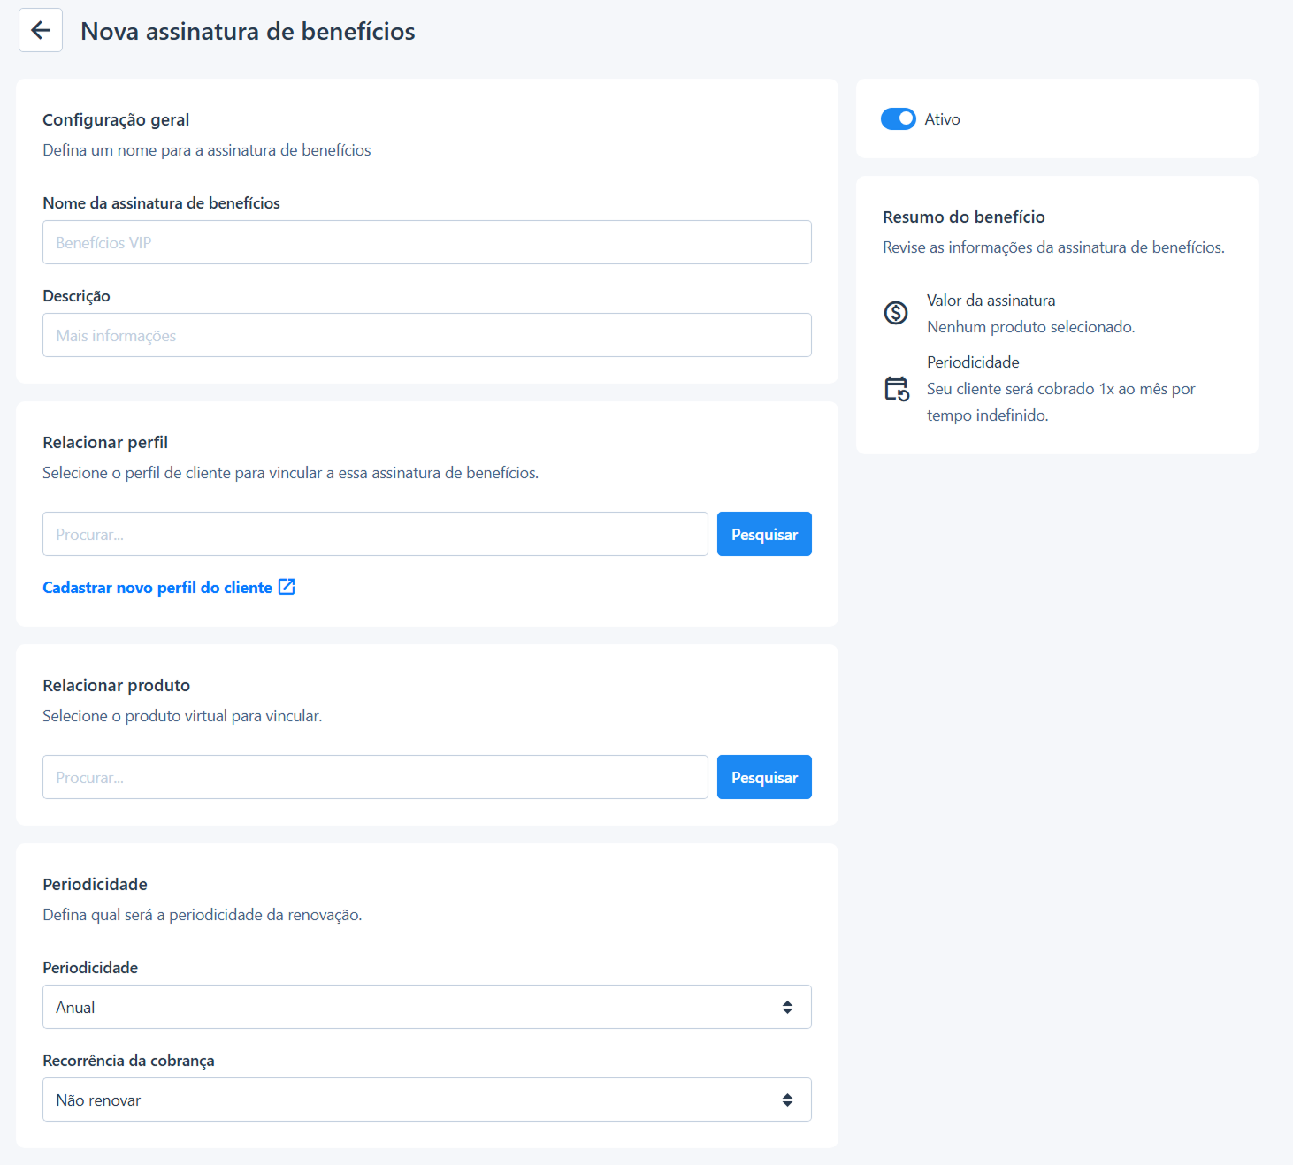Open Recorrência da cobrança dropdown

427,1100
